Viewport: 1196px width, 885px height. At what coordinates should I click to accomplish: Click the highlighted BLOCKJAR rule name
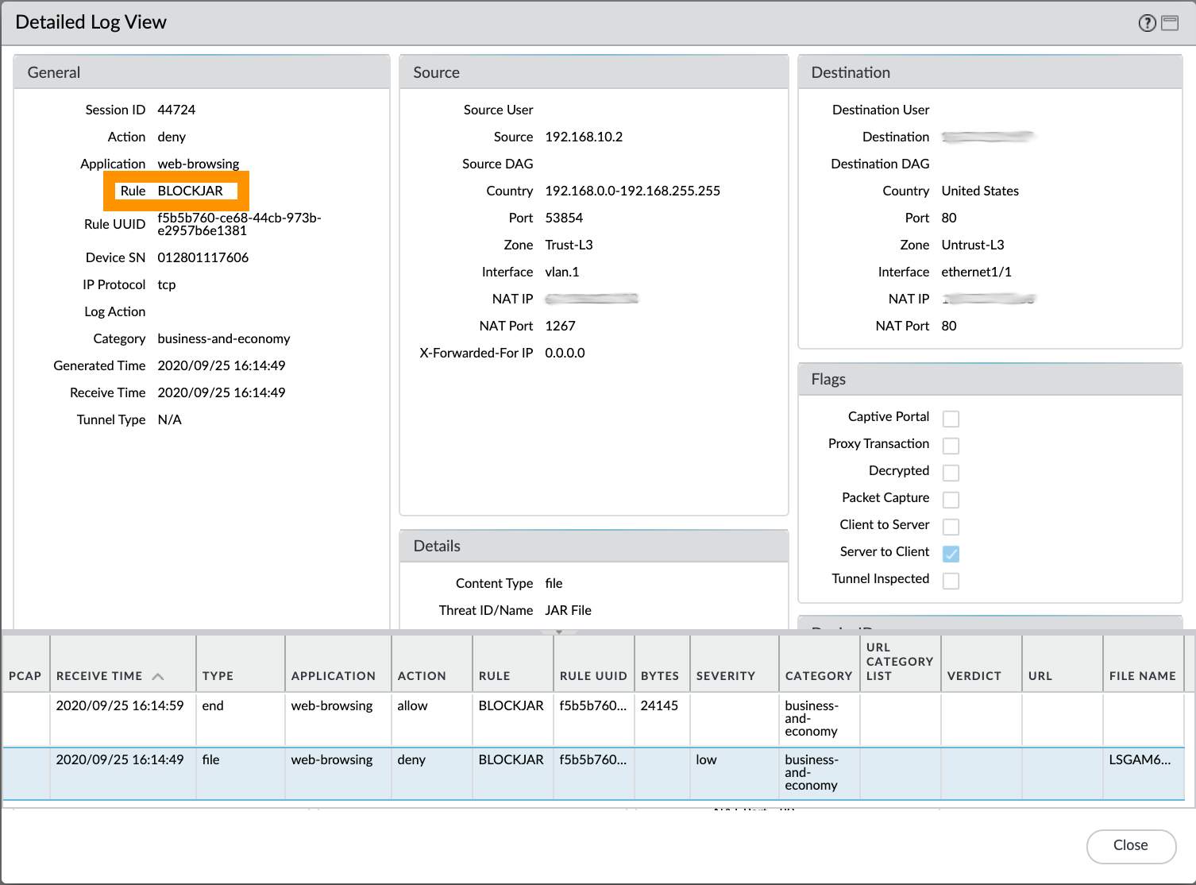pyautogui.click(x=191, y=191)
